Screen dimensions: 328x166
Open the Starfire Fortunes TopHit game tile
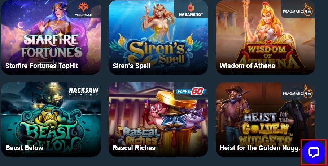pos(51,37)
